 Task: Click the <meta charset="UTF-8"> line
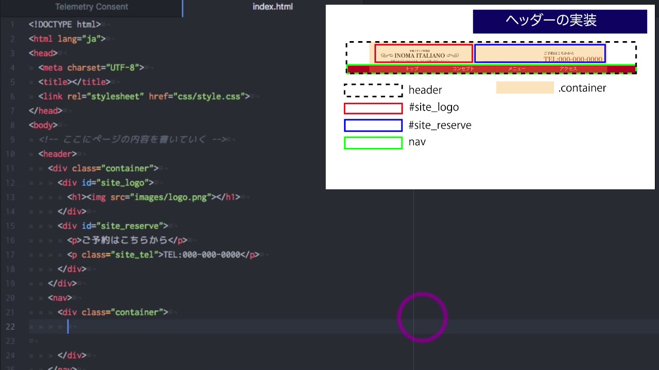coord(91,67)
